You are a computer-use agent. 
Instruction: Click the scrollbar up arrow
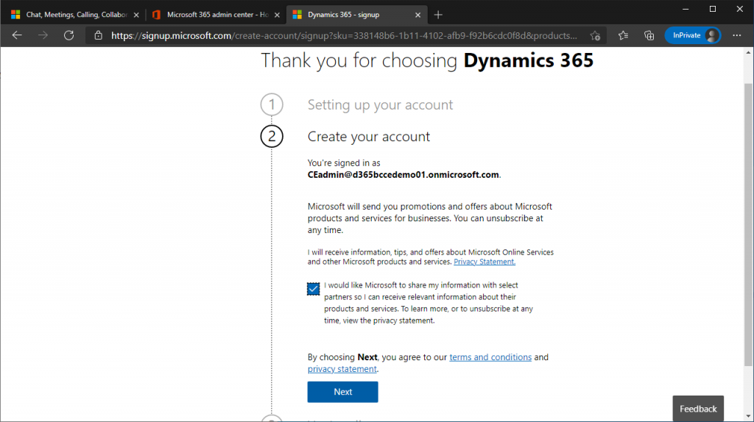(748, 52)
